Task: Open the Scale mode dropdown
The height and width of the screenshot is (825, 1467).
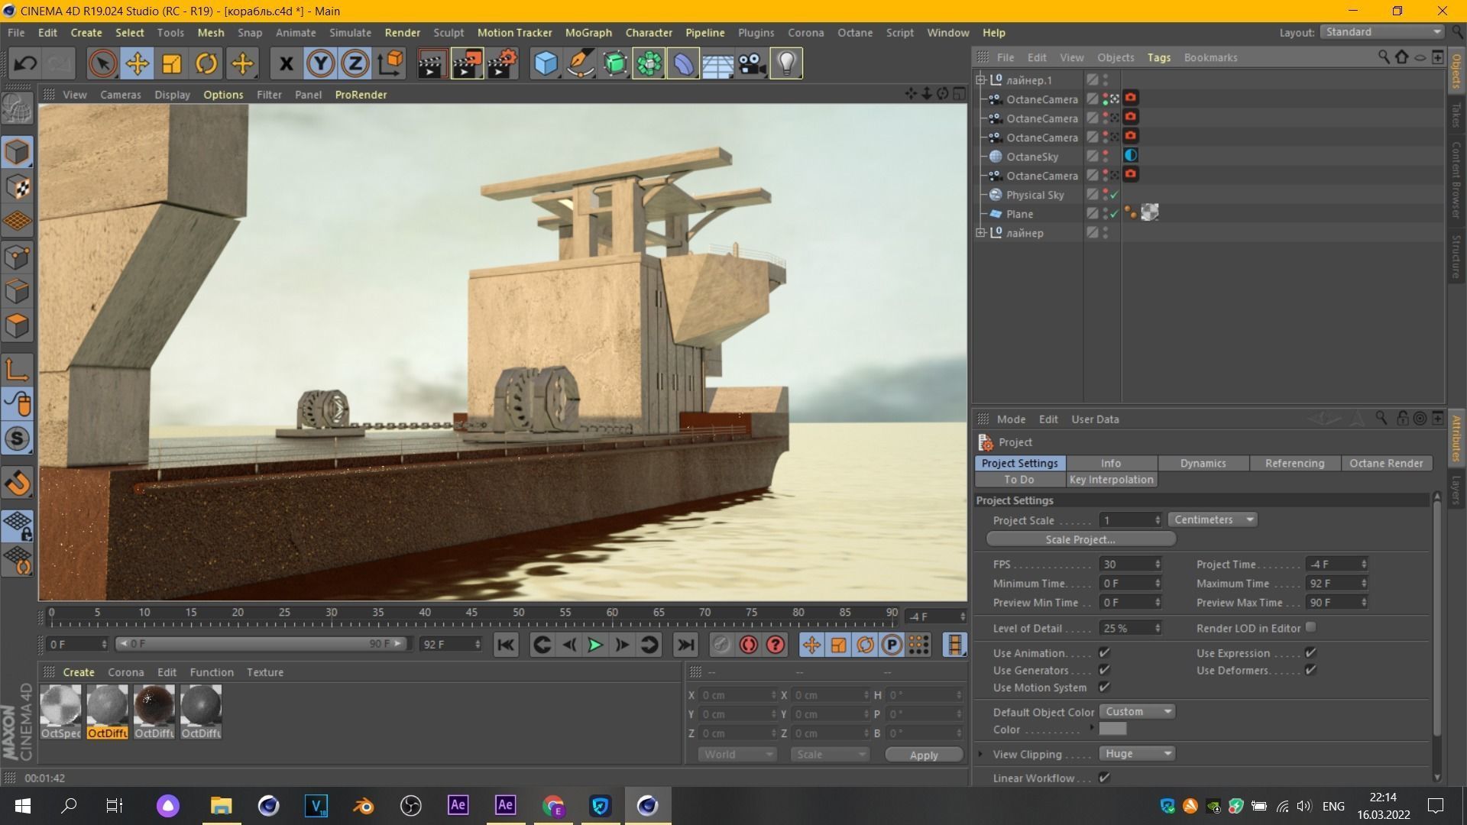Action: pos(830,754)
